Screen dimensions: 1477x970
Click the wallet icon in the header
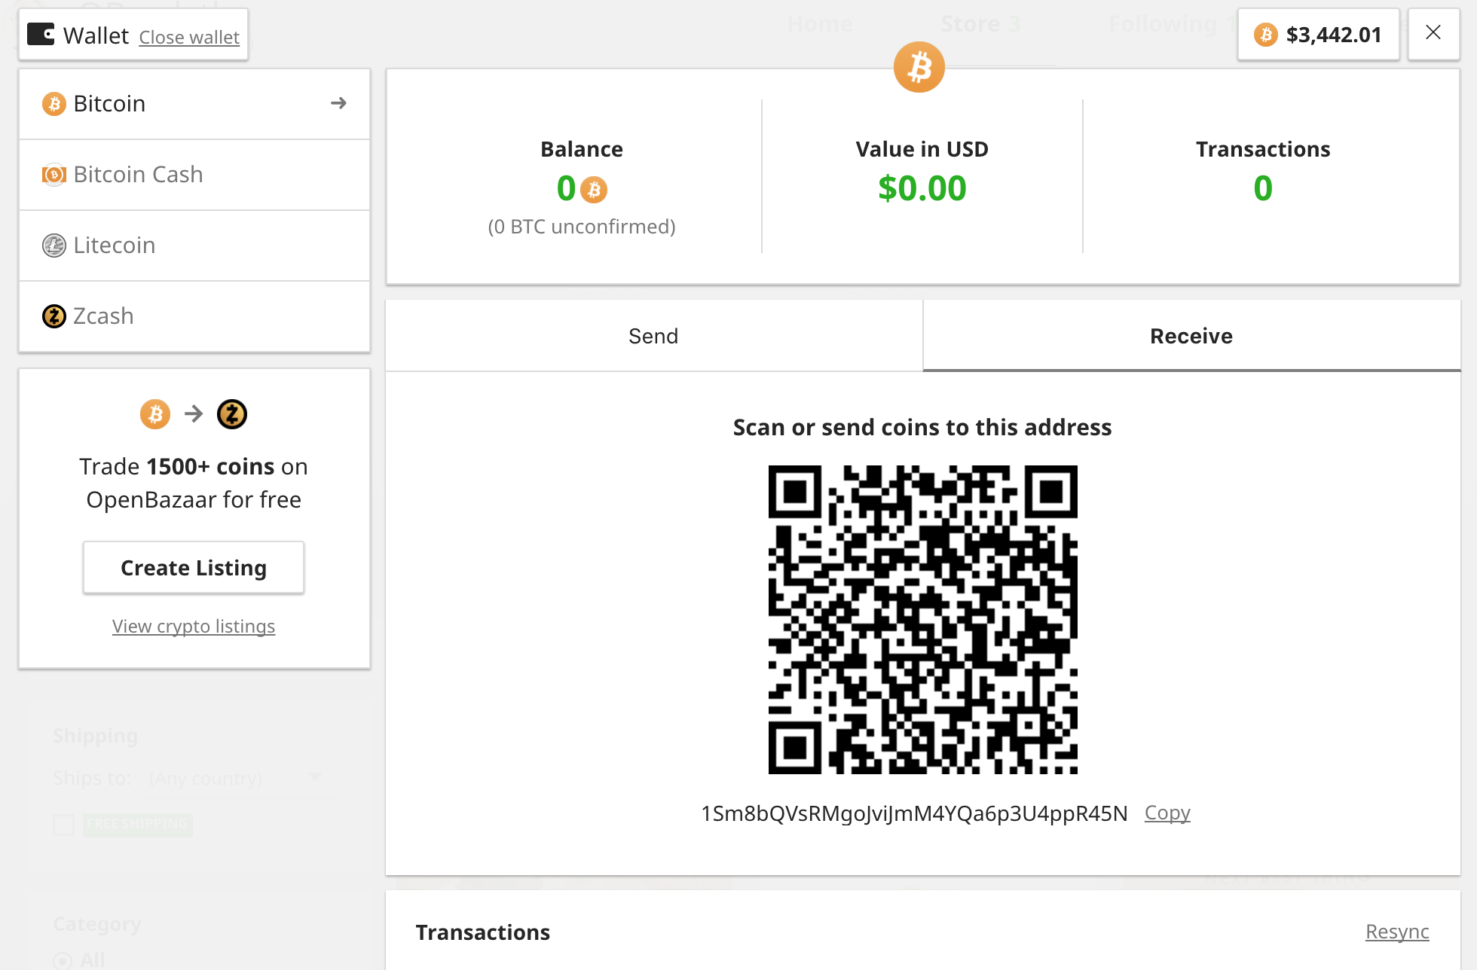tap(41, 34)
